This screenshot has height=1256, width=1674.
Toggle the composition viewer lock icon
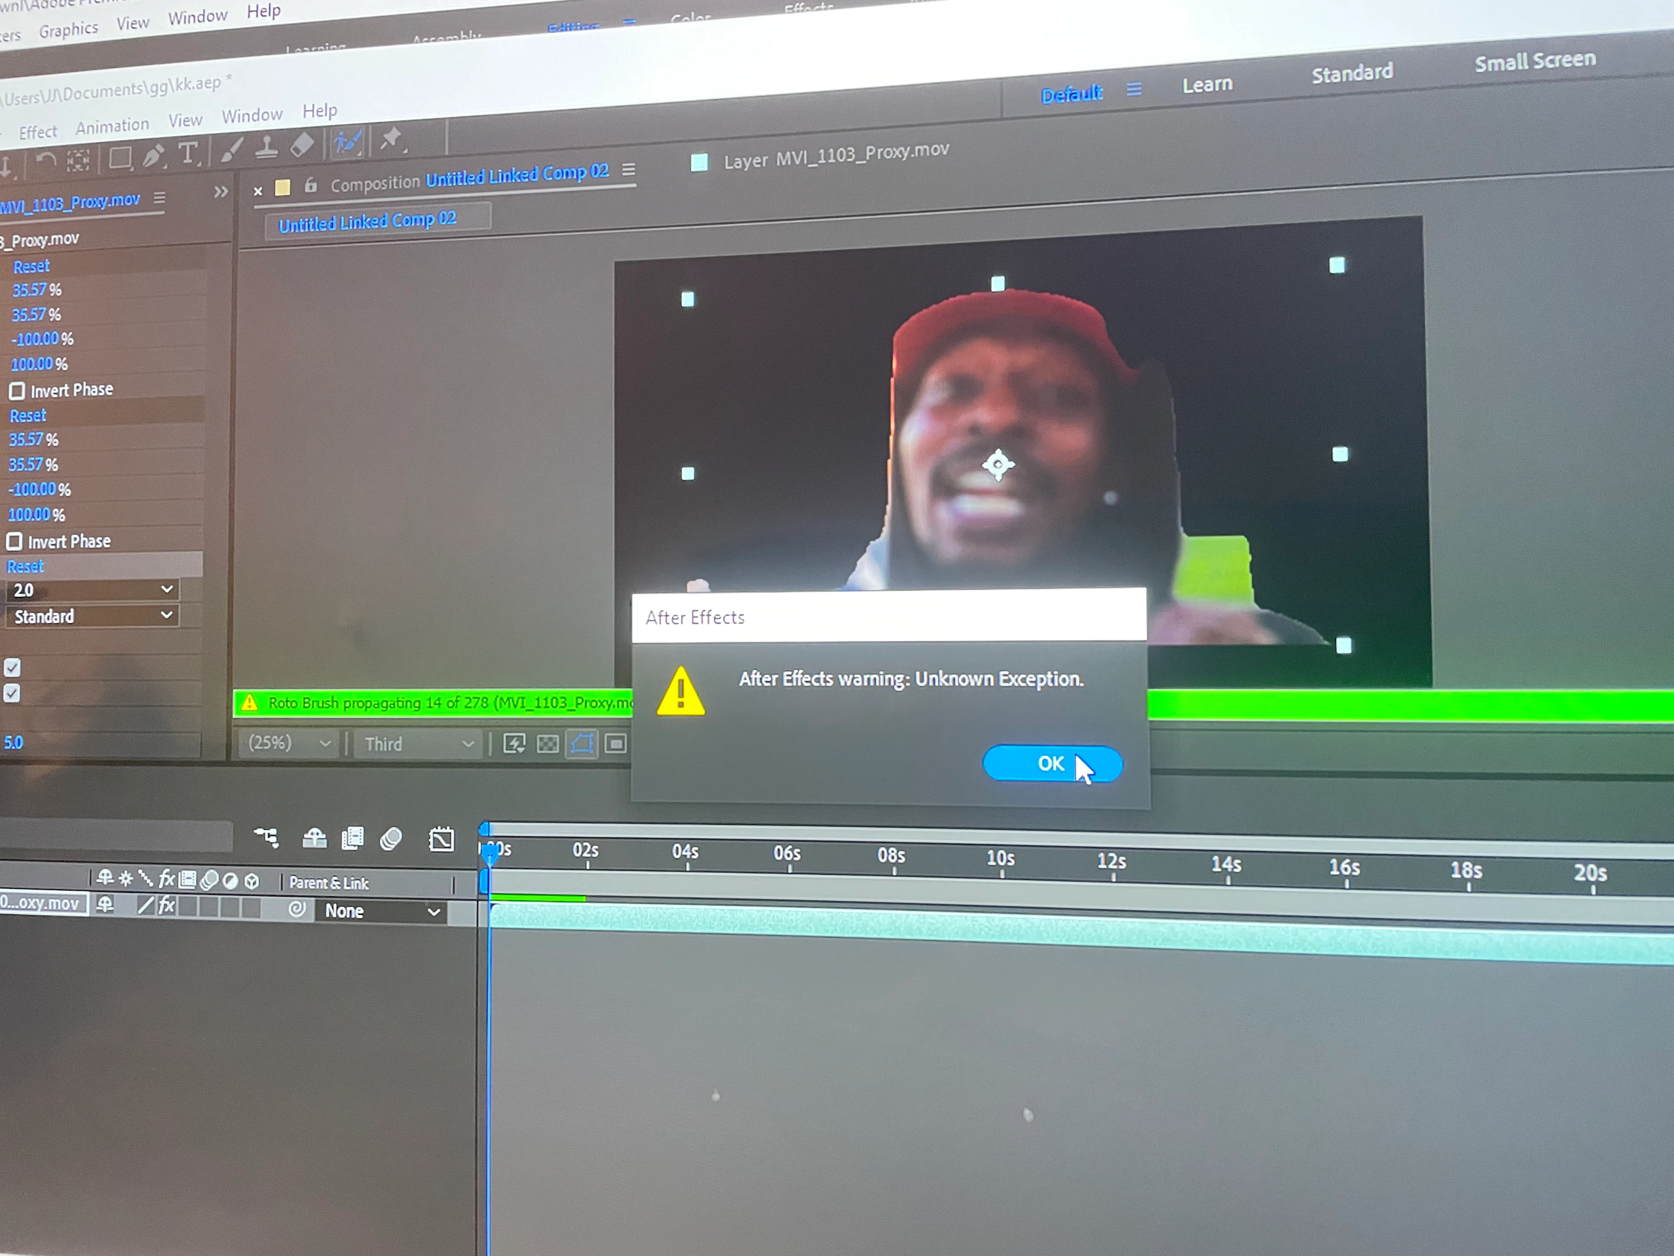pos(310,186)
